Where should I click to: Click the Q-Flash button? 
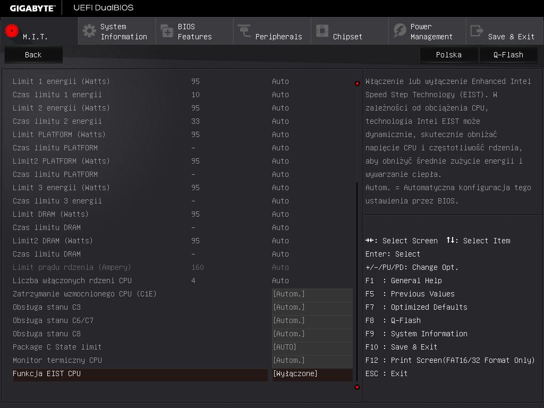tap(508, 55)
